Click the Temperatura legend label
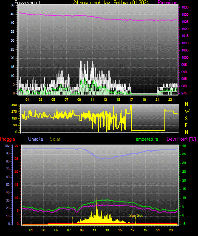 point(146,139)
